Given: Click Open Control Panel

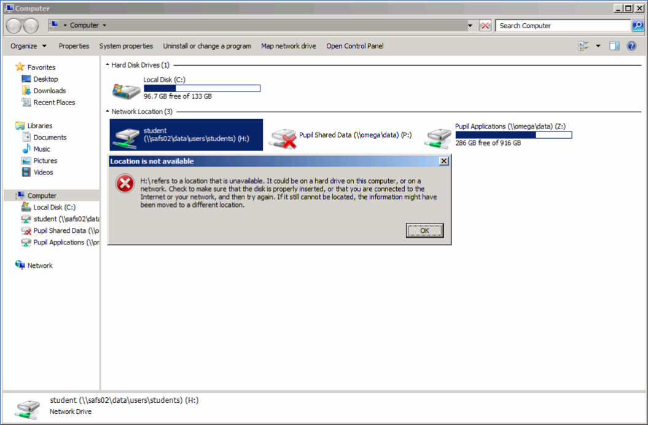Looking at the screenshot, I should coord(355,46).
